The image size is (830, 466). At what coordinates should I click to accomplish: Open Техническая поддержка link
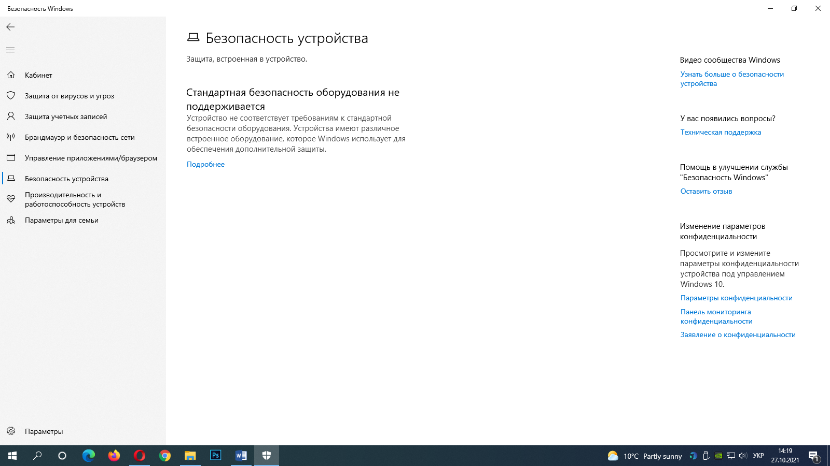(x=721, y=132)
